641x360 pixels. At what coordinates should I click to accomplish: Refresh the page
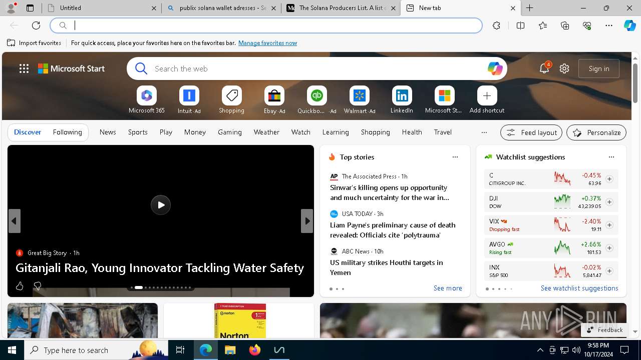pyautogui.click(x=36, y=25)
